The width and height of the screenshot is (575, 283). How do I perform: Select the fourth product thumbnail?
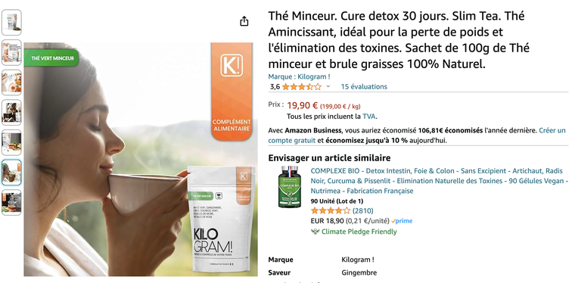pos(12,112)
